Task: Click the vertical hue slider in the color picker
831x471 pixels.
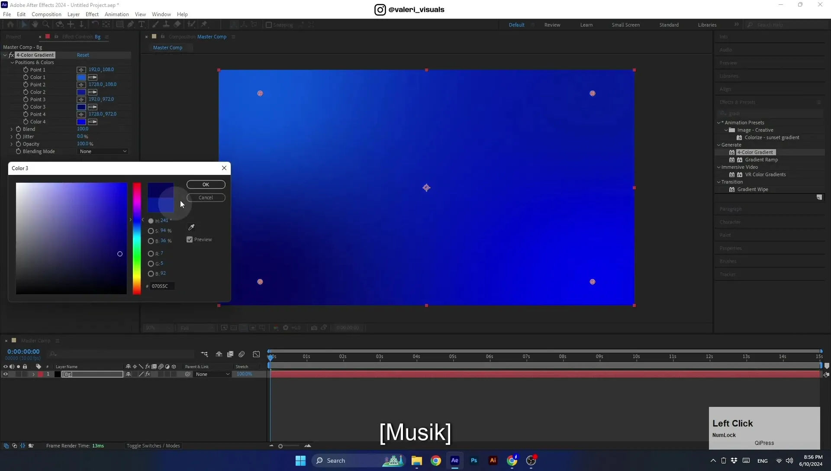Action: point(137,239)
